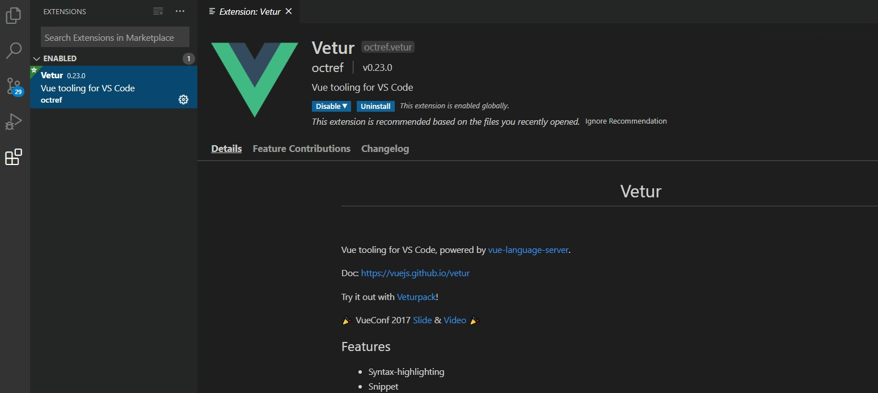Switch to the Feature Contributions tab
878x393 pixels.
pyautogui.click(x=301, y=149)
